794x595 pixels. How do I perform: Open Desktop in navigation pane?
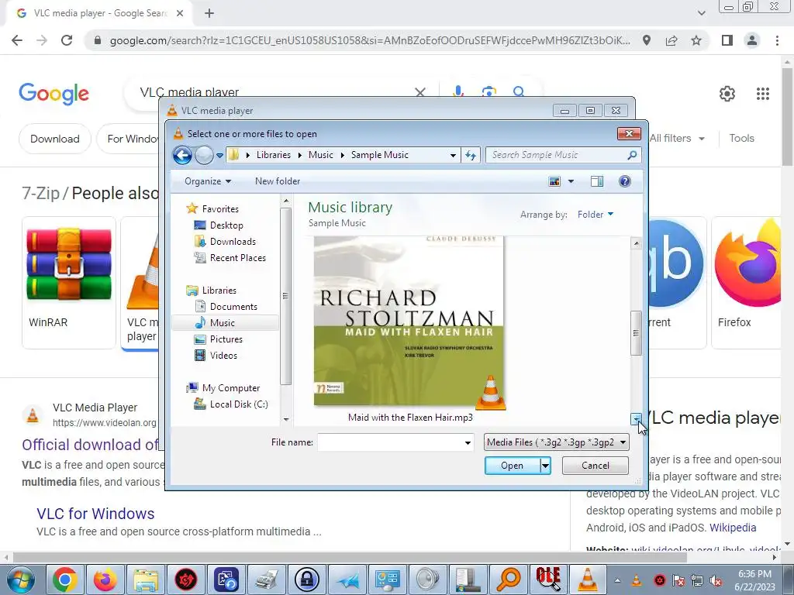(x=226, y=225)
